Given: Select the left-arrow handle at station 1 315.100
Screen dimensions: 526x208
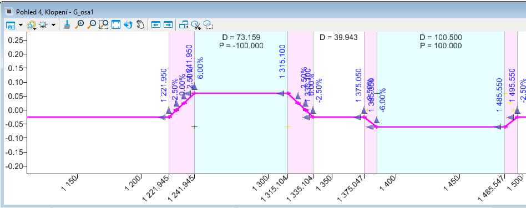Looking at the screenshot, I should click(x=281, y=93).
